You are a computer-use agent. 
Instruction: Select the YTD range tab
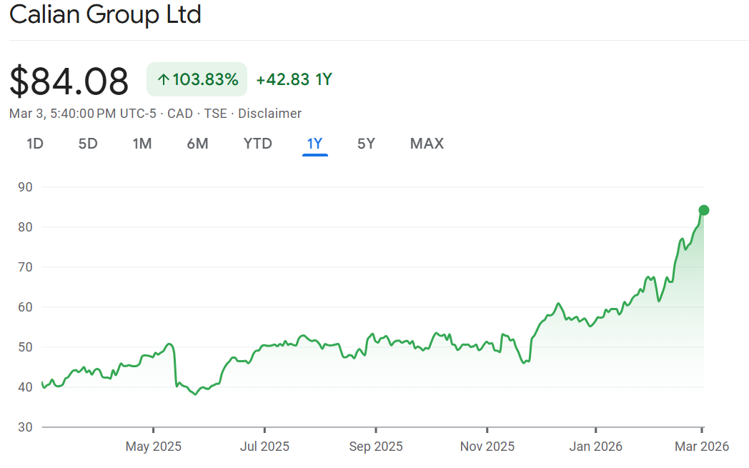point(257,144)
